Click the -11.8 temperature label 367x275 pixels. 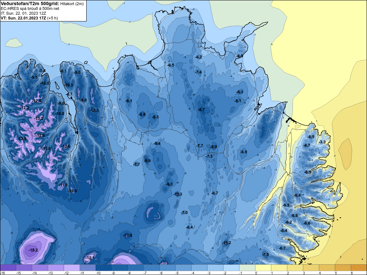[x=46, y=149]
